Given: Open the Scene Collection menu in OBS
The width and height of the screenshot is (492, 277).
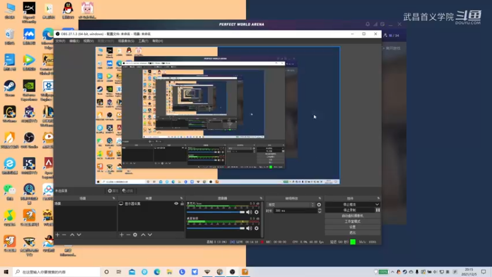Looking at the screenshot, I should [x=126, y=41].
